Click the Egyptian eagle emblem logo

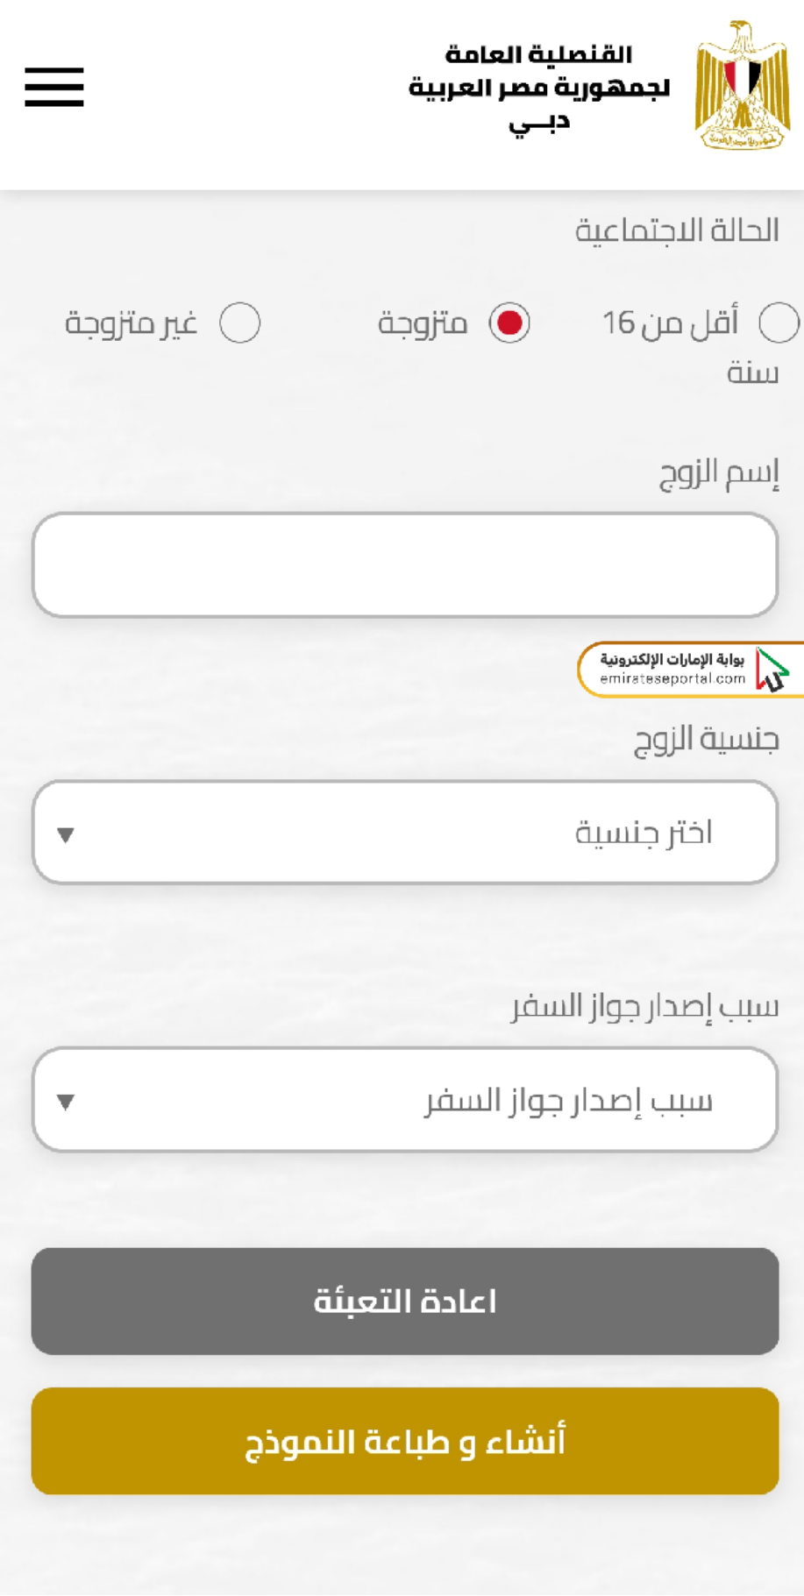point(743,85)
